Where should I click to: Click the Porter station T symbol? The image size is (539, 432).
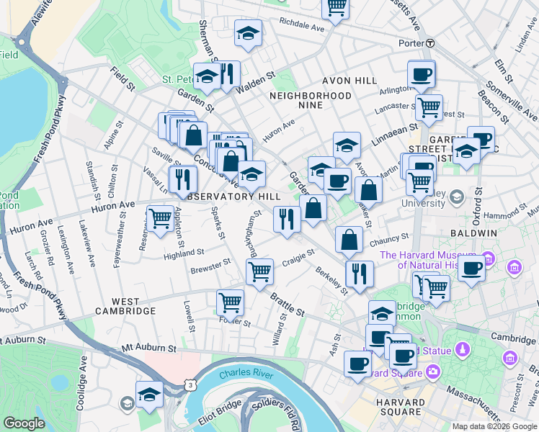coord(430,44)
